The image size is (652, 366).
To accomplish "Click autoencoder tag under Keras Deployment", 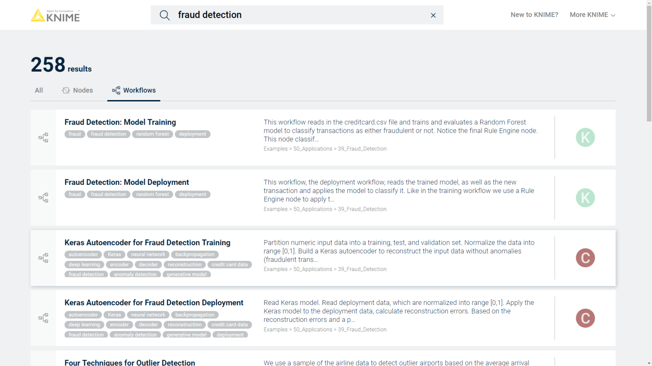I will coord(83,315).
